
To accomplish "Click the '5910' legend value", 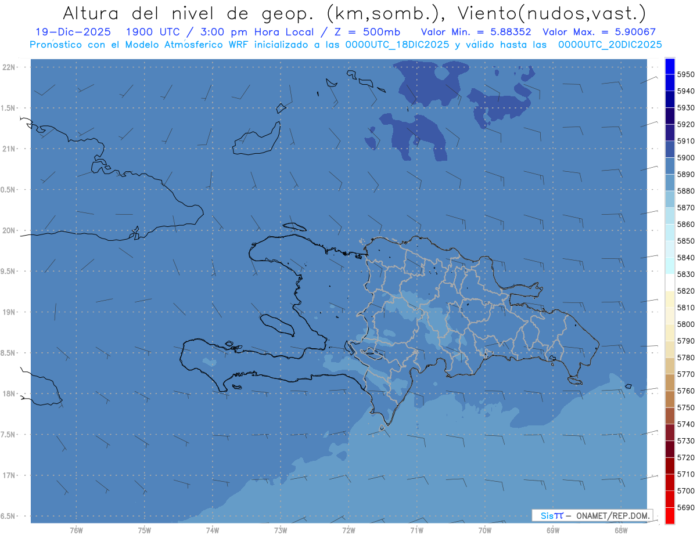I will (685, 141).
